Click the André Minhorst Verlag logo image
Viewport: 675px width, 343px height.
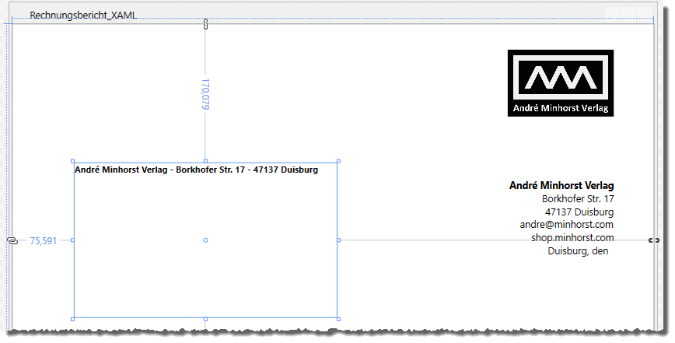point(560,83)
